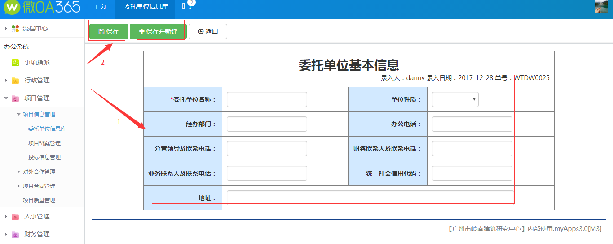Click the 财务管理 folder icon
This screenshot has height=244, width=613.
pos(15,235)
